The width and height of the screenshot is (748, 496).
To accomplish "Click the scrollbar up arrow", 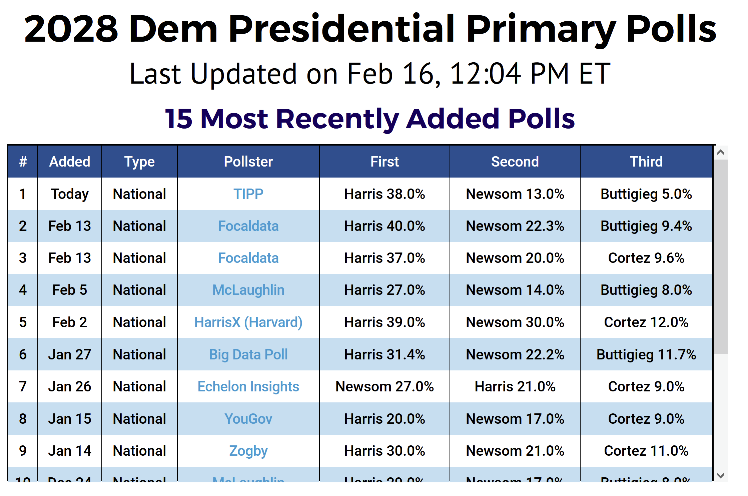I will click(x=720, y=153).
